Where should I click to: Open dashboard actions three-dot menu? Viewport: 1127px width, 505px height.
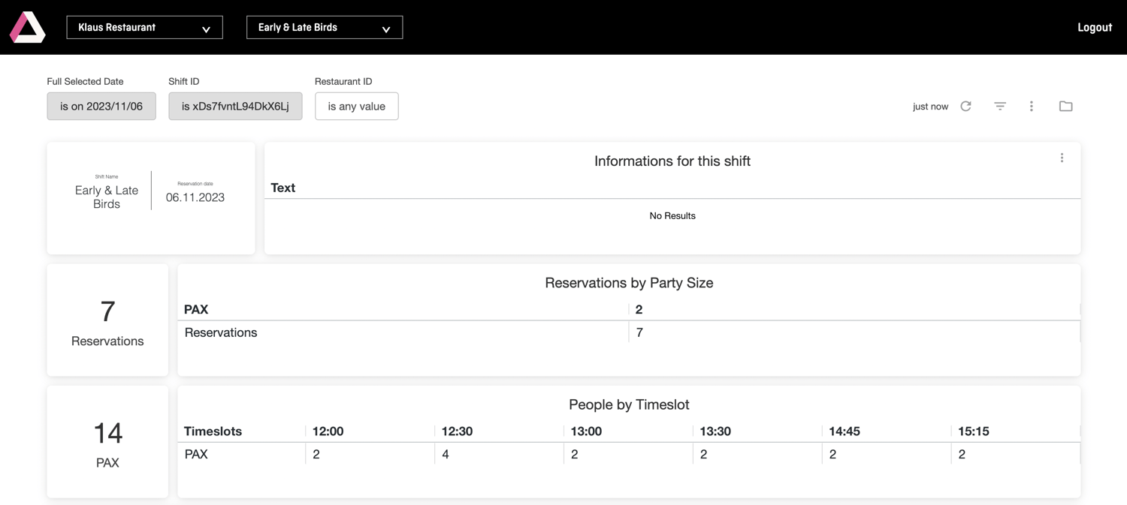(x=1031, y=107)
